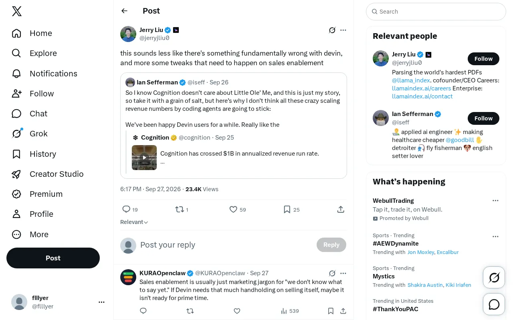Go back using the arrow icon
This screenshot has width=513, height=320.
(124, 11)
